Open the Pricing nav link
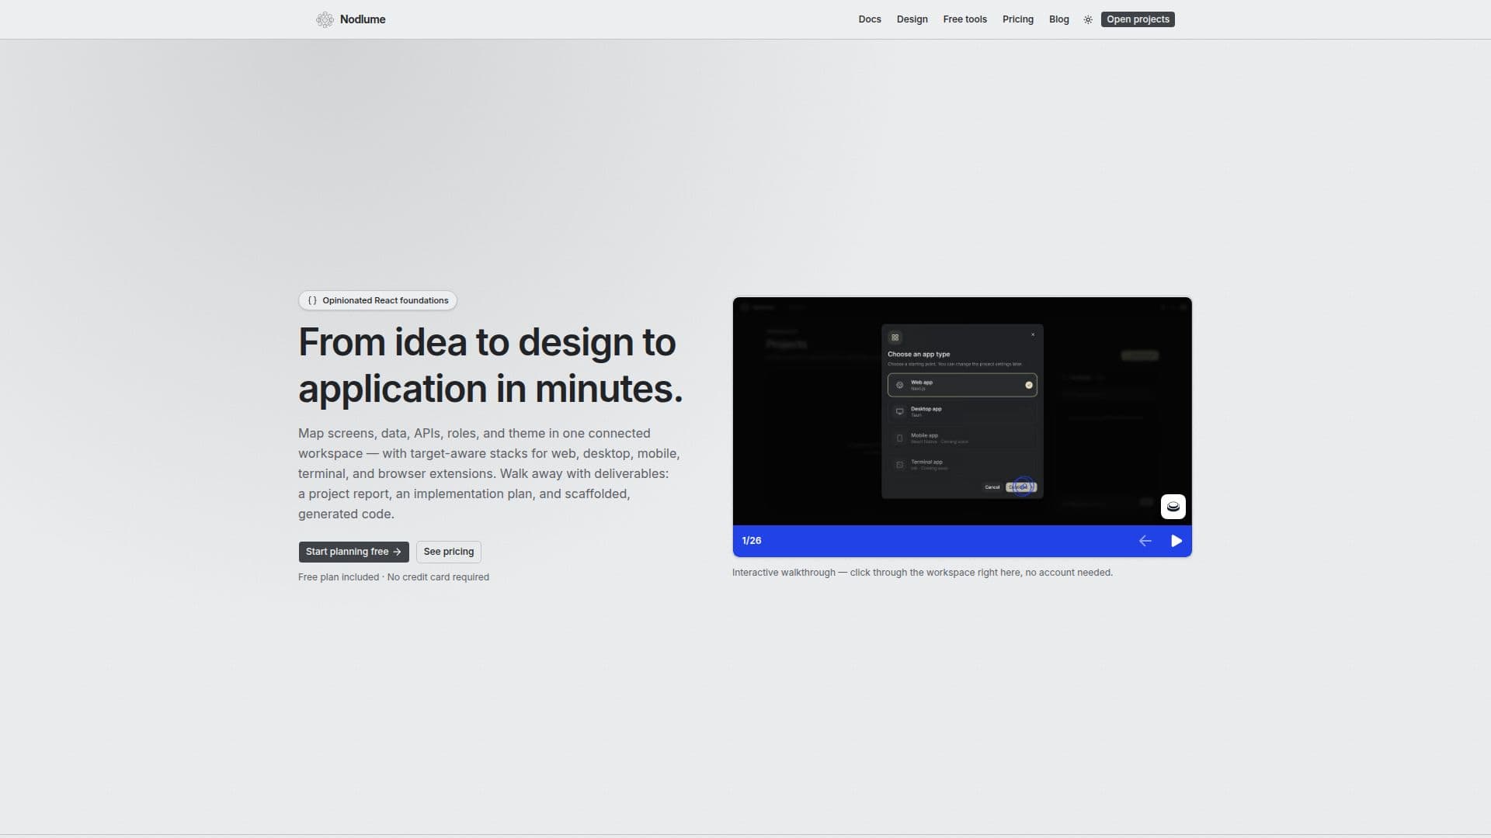 pyautogui.click(x=1017, y=19)
